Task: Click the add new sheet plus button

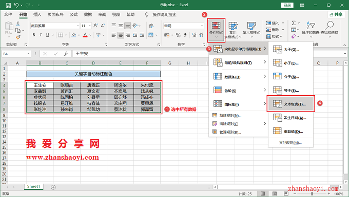Action: pyautogui.click(x=53, y=187)
